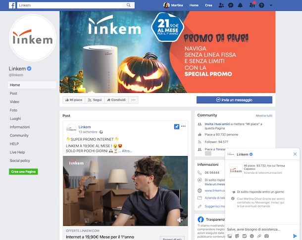Open sticker picker in chat

(237, 236)
